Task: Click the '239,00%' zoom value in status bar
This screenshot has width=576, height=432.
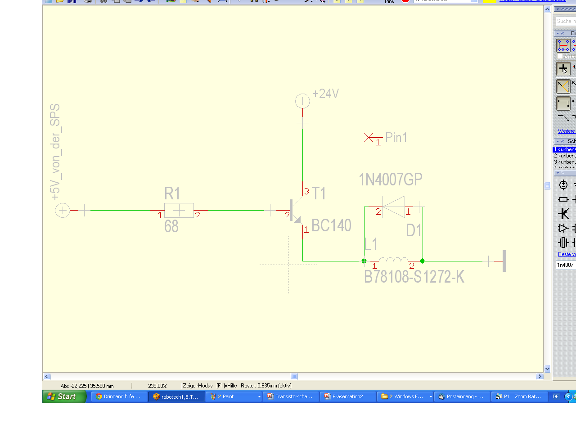Action: pos(157,386)
